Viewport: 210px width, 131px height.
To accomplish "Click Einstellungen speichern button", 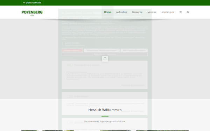I will (105, 54).
